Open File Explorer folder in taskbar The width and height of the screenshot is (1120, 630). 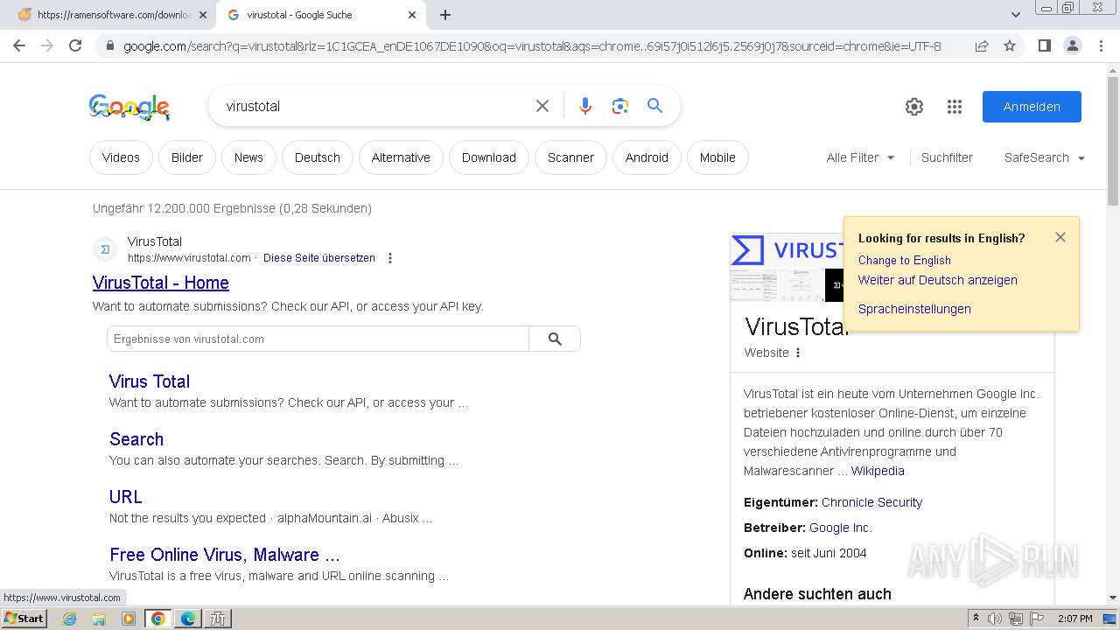click(x=99, y=619)
